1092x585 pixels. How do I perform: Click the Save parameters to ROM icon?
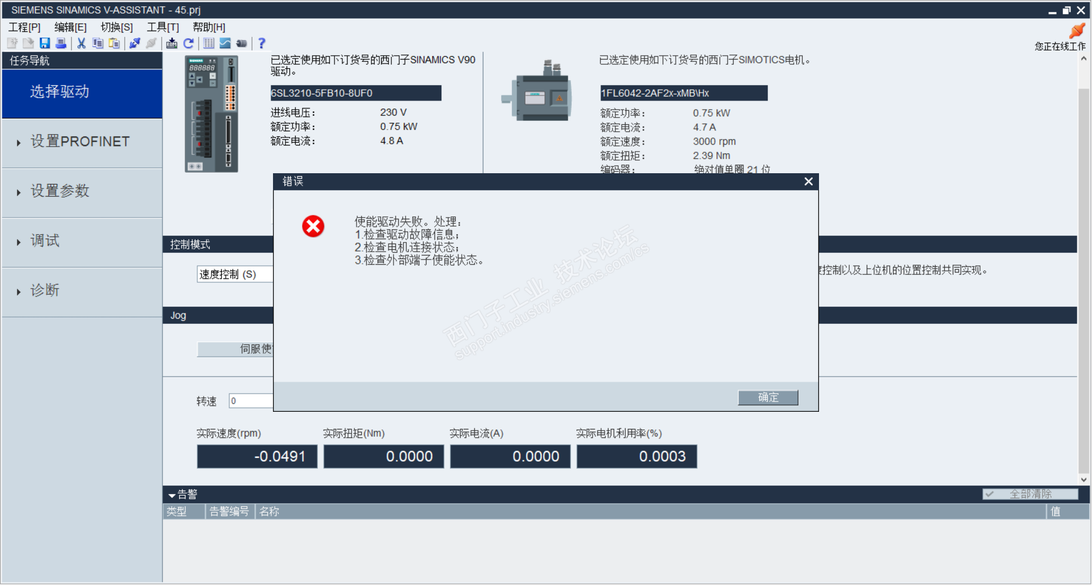click(172, 43)
